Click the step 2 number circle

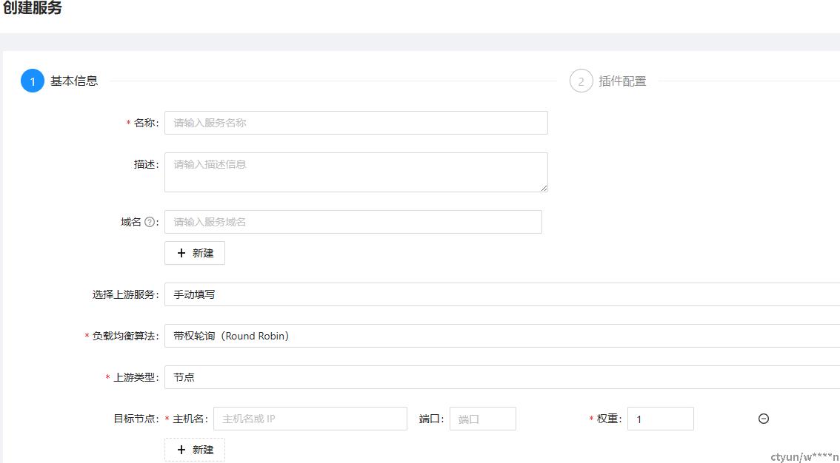[x=581, y=81]
